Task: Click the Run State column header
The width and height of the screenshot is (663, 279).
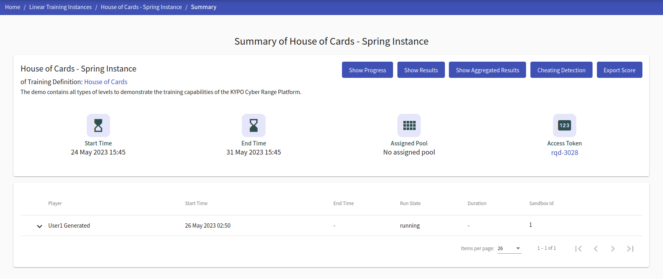Action: (x=410, y=204)
